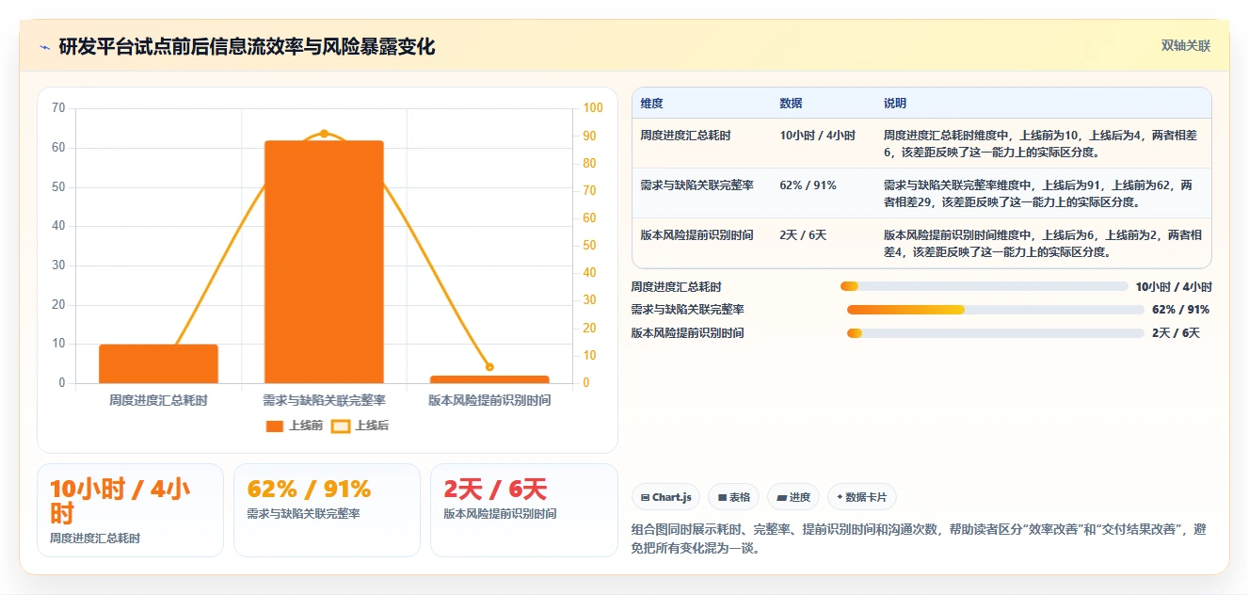The image size is (1249, 595).
Task: Select the 进度 tag chip
Action: pyautogui.click(x=793, y=497)
